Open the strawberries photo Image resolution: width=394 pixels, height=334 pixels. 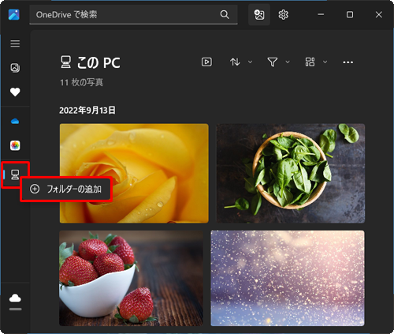click(131, 278)
